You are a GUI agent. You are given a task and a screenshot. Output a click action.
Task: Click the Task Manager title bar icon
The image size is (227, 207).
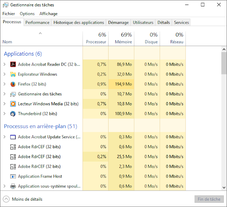point(6,5)
